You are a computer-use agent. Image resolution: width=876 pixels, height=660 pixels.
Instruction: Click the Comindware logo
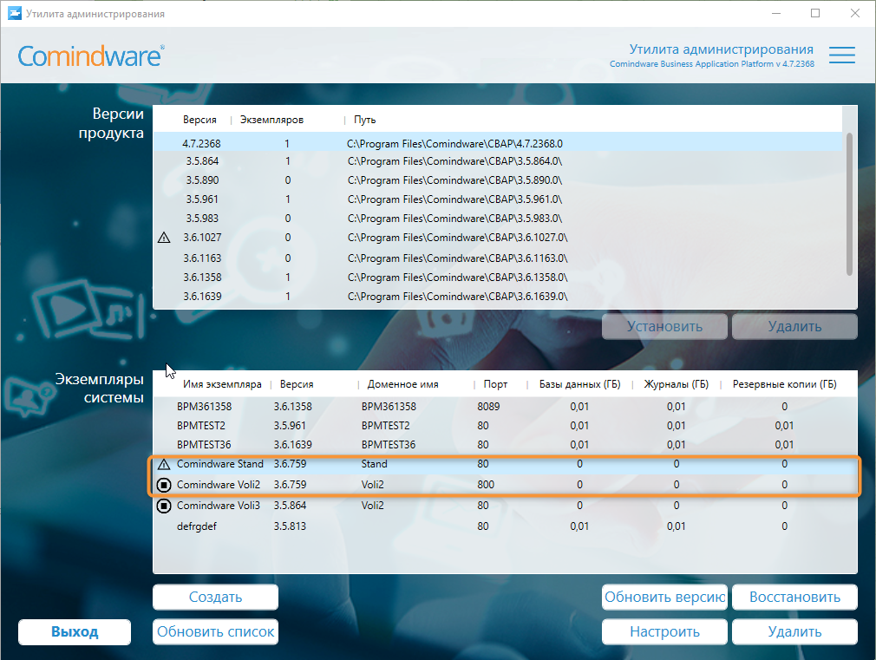pyautogui.click(x=91, y=56)
